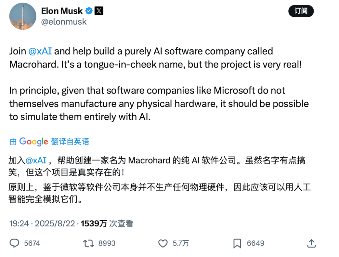Like the tweet with the heart icon

pos(164,243)
